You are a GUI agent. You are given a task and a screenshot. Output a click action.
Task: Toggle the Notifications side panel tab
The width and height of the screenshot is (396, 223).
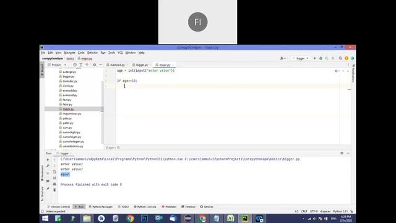[353, 73]
